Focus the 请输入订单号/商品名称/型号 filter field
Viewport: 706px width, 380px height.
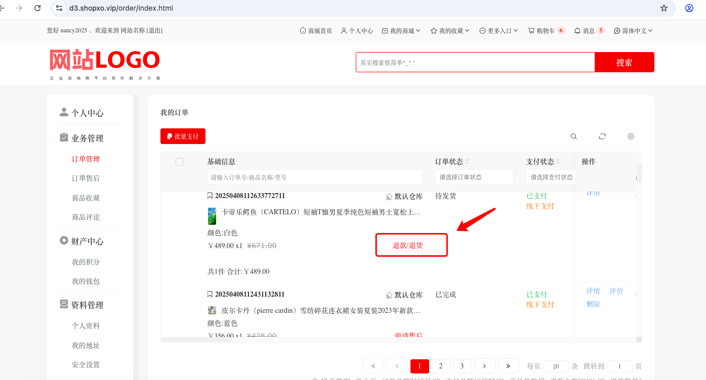pyautogui.click(x=315, y=177)
